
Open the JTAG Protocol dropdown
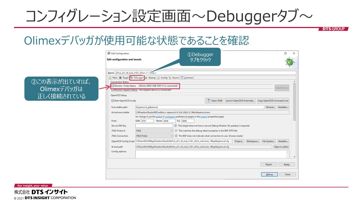154,131
